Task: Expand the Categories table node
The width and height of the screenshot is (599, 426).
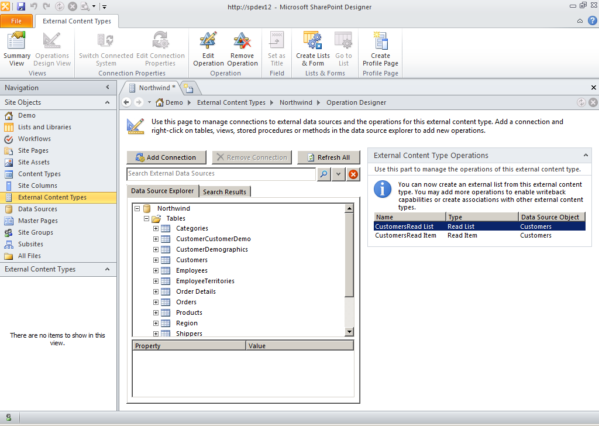Action: click(156, 228)
